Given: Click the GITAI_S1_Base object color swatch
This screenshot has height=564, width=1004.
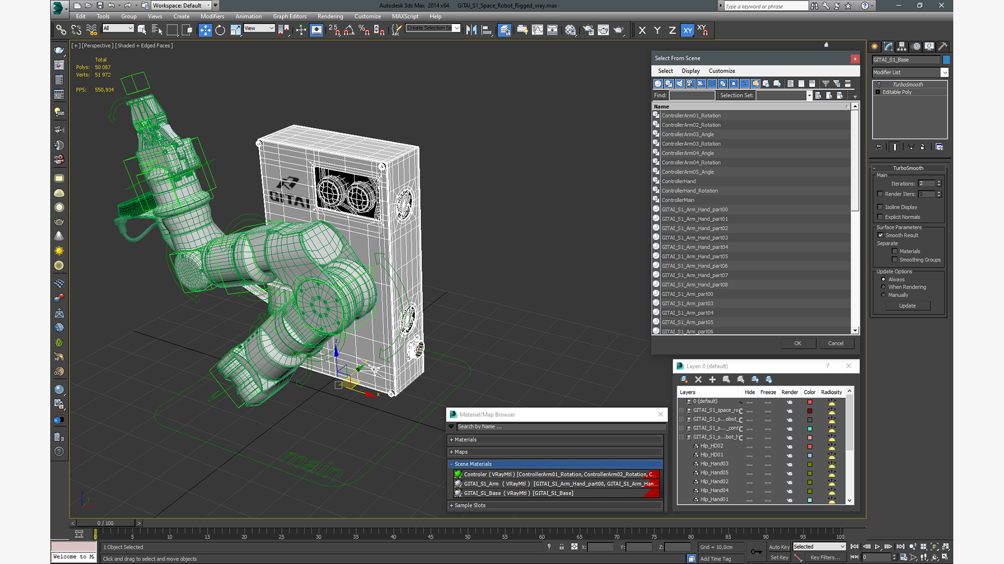Looking at the screenshot, I should pos(946,60).
